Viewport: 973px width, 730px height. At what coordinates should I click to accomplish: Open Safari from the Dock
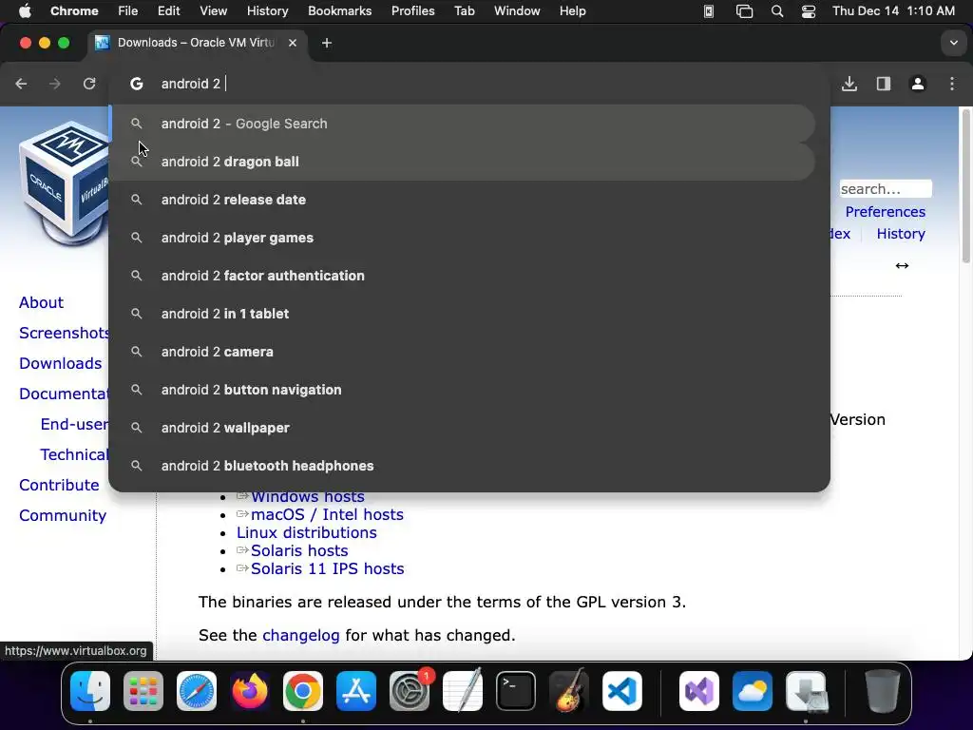197,691
